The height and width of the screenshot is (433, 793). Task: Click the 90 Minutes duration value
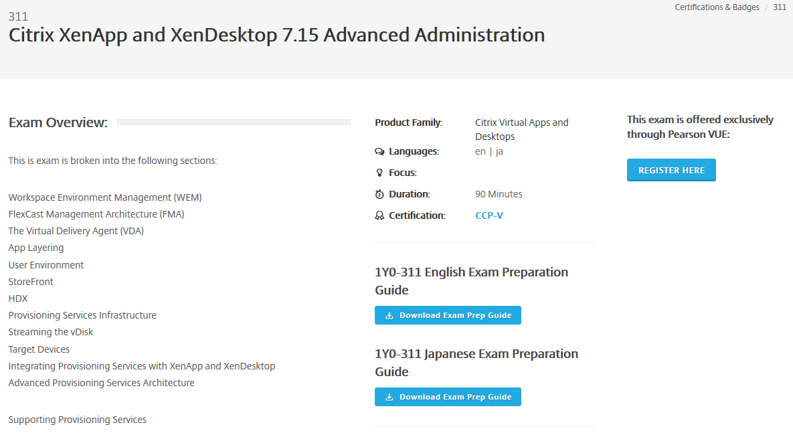[x=499, y=194]
